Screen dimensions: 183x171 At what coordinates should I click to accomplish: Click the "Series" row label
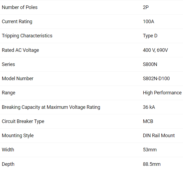[x=8, y=64]
